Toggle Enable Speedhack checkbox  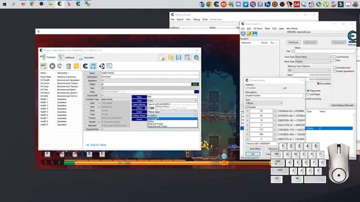[335, 71]
